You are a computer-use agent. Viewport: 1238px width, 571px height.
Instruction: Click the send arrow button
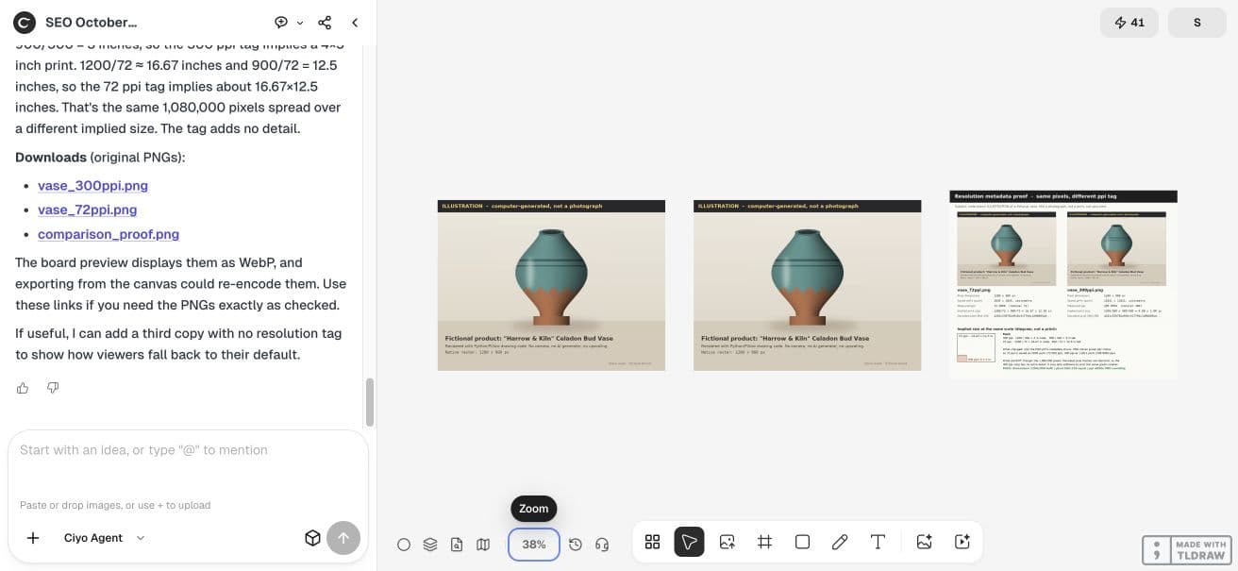[343, 538]
